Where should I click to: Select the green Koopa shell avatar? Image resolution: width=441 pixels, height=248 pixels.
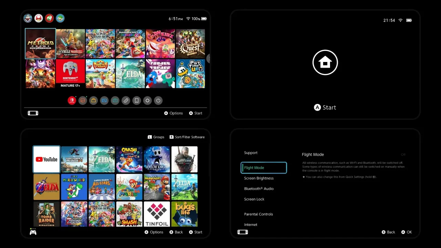tap(60, 18)
